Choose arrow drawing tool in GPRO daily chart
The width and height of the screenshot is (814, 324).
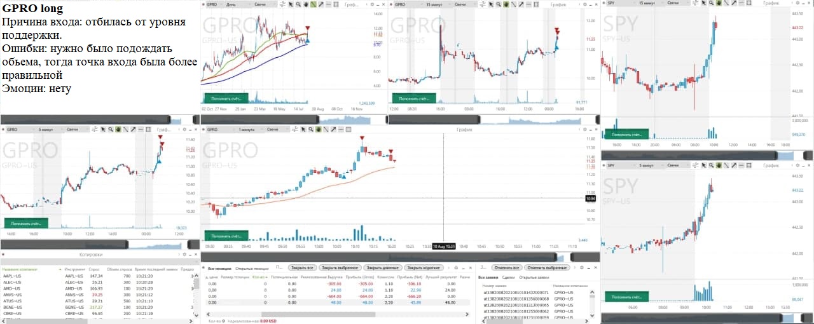coord(321,4)
